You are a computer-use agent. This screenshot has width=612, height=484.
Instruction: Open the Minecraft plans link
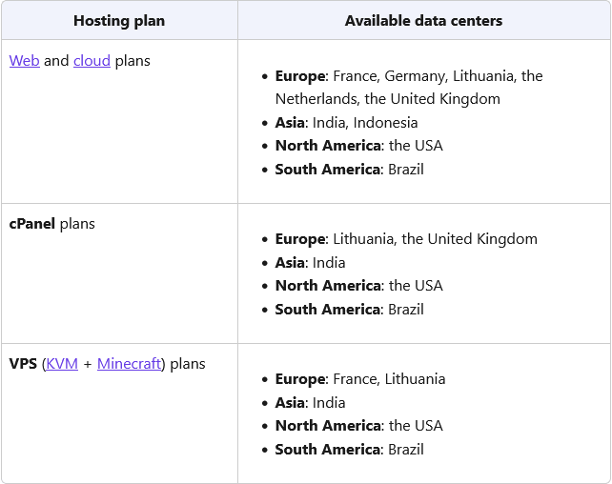click(x=129, y=364)
